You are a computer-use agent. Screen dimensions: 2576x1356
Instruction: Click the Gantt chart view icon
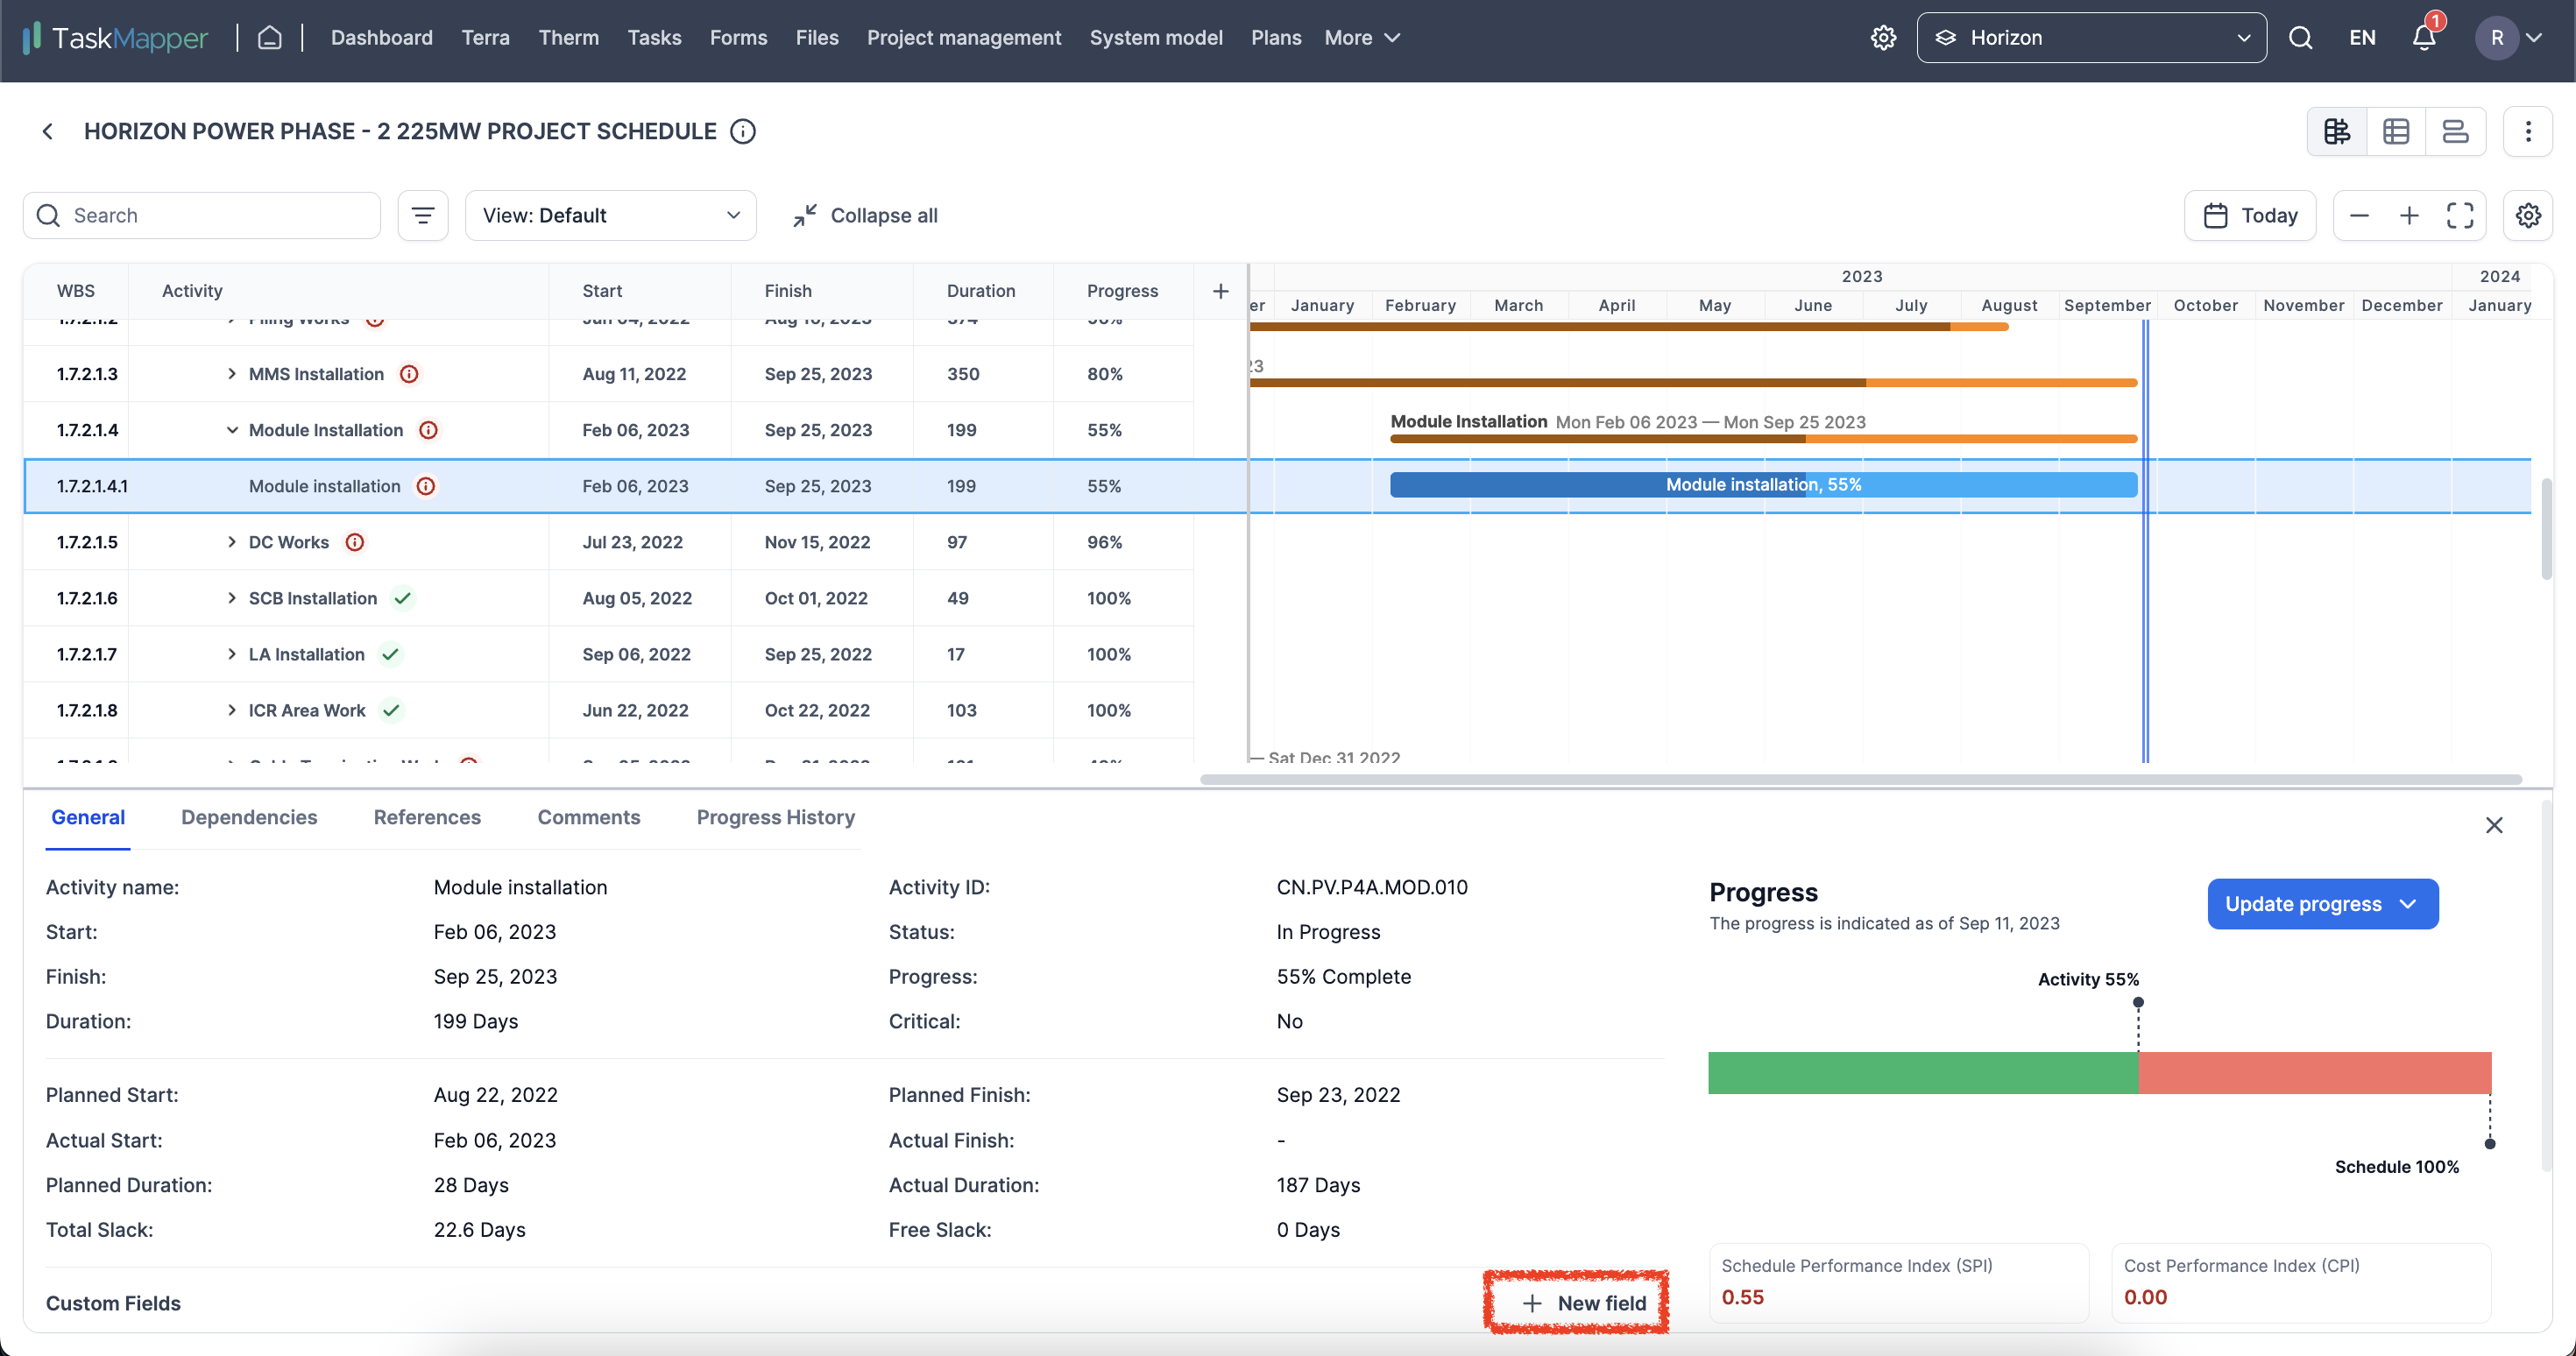(x=2338, y=131)
